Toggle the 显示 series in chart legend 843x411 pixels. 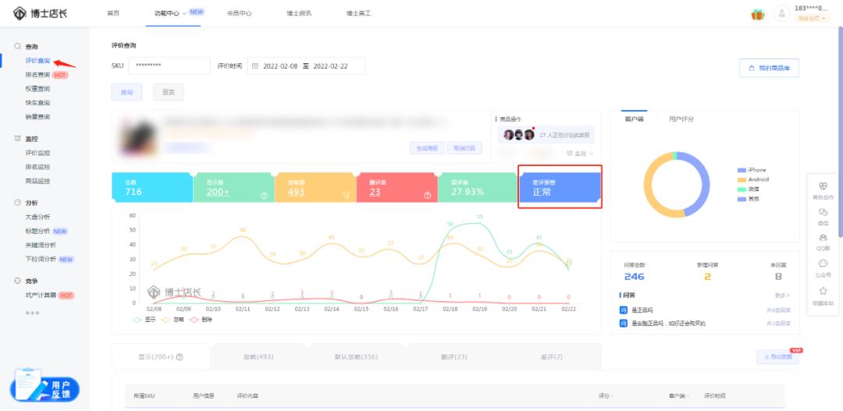[144, 320]
